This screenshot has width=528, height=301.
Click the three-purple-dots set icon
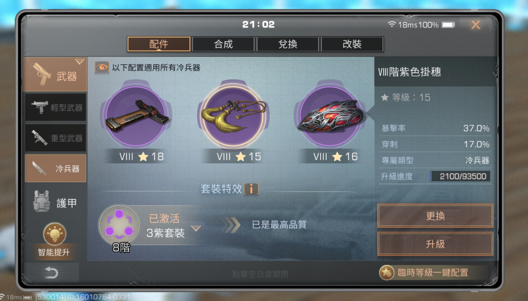119,225
